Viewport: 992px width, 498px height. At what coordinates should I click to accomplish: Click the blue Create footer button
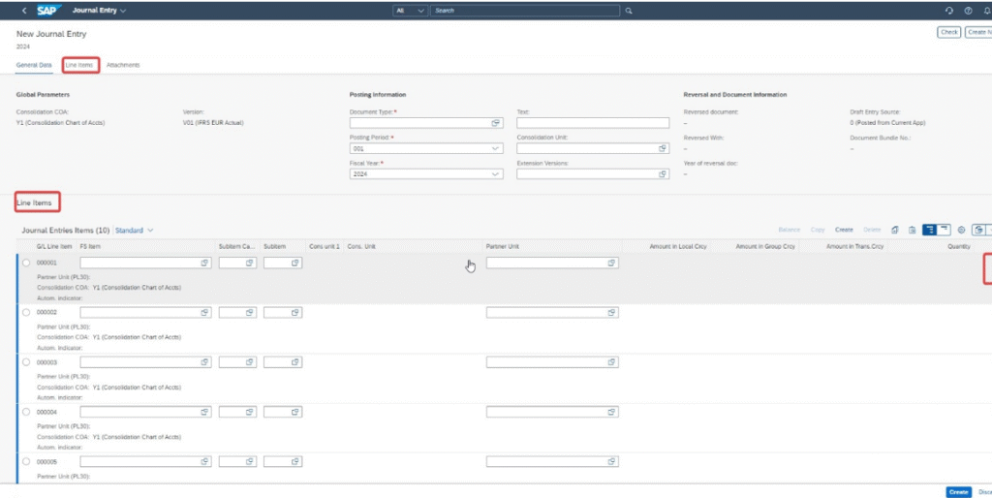coord(958,491)
